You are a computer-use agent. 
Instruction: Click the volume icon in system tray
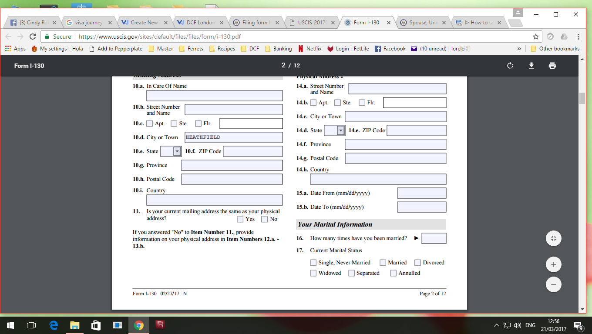pos(518,325)
